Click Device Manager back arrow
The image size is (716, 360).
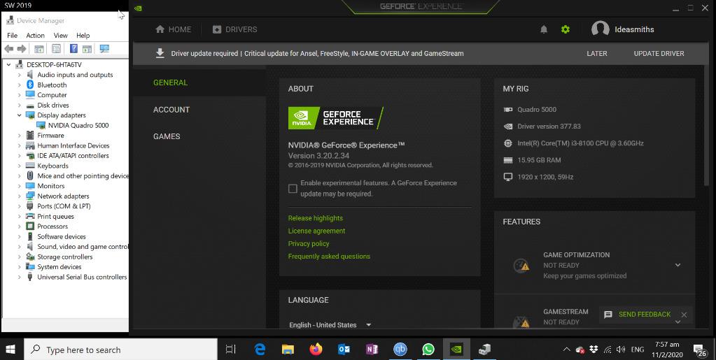tap(8, 48)
